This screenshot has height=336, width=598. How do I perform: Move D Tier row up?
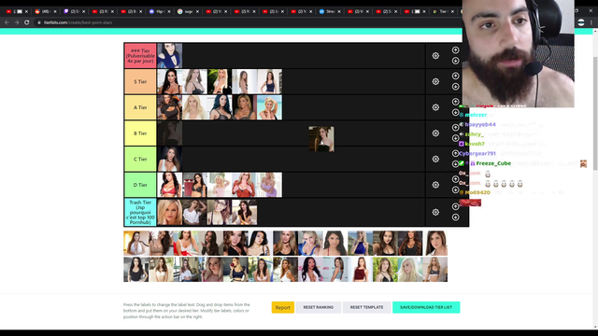455,179
